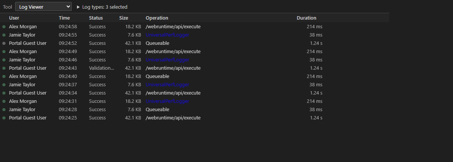The height and width of the screenshot is (162, 453).
Task: Click Jamie Taylor in the 09:24:28 row
Action: point(22,110)
